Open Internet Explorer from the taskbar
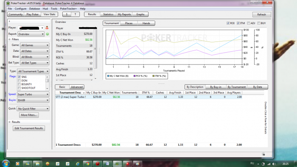This screenshot has height=167, width=297. 78,164
